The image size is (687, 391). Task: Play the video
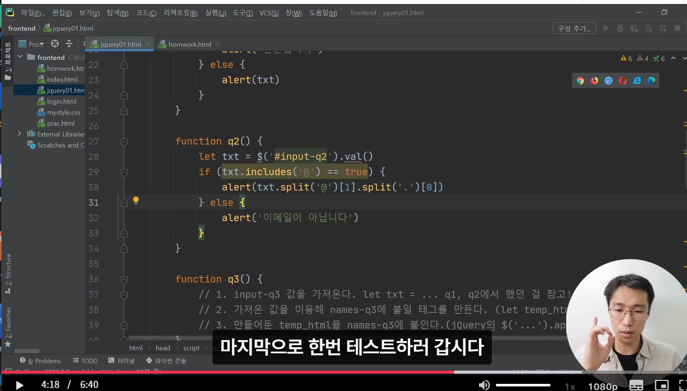pyautogui.click(x=19, y=385)
